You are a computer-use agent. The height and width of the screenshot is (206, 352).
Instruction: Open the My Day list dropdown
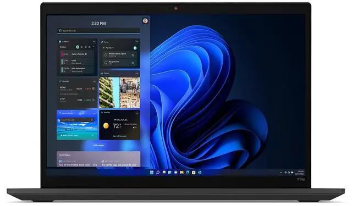tap(108, 48)
